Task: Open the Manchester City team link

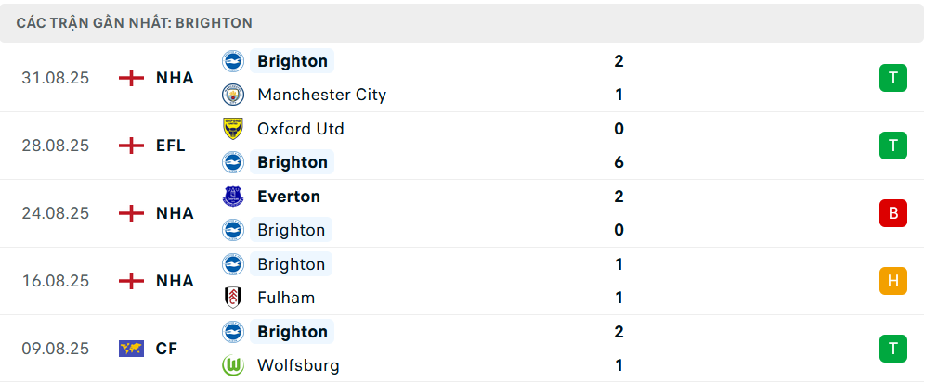Action: [321, 95]
